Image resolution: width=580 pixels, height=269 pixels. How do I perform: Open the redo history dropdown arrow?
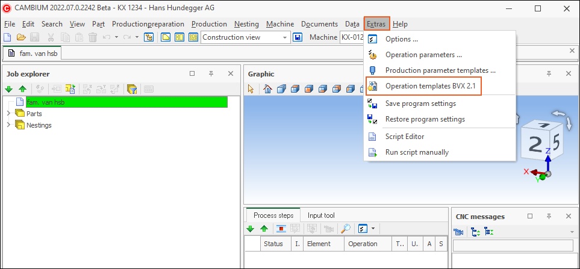(137, 37)
